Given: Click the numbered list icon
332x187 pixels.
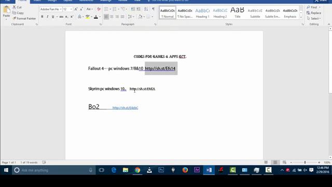Looking at the screenshot, I should 115,9.
